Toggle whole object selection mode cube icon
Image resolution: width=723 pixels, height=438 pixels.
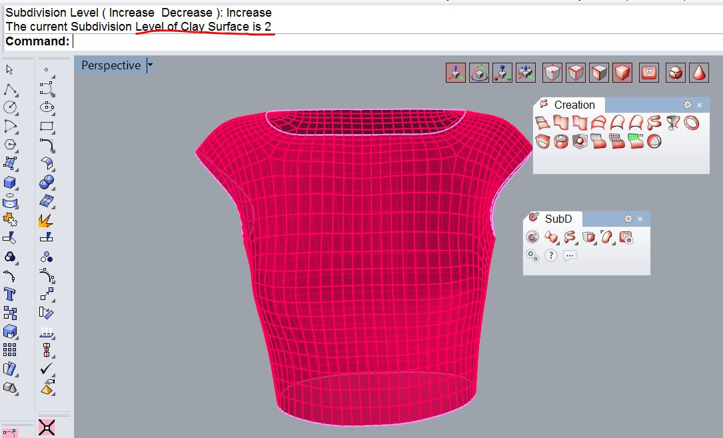pyautogui.click(x=622, y=73)
